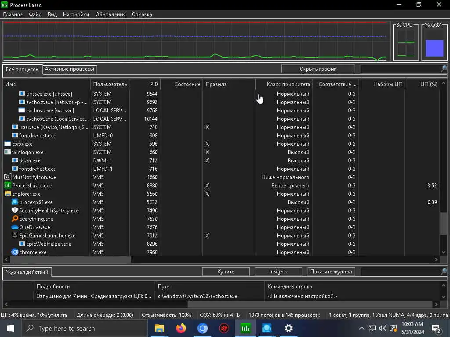450x337 pixels.
Task: Open the Вид menu
Action: pos(52,14)
